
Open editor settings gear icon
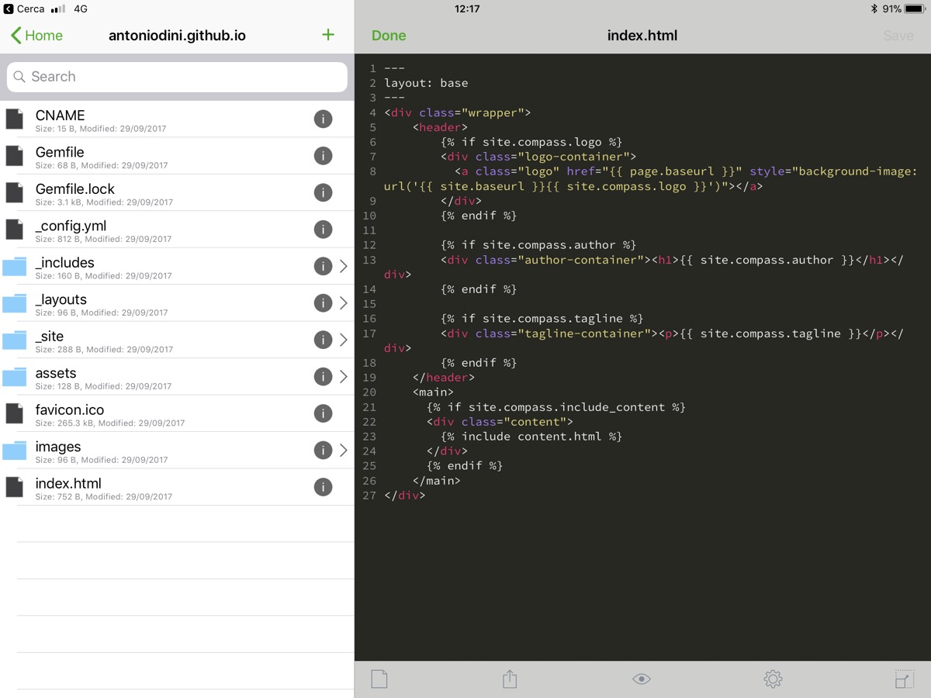coord(773,679)
